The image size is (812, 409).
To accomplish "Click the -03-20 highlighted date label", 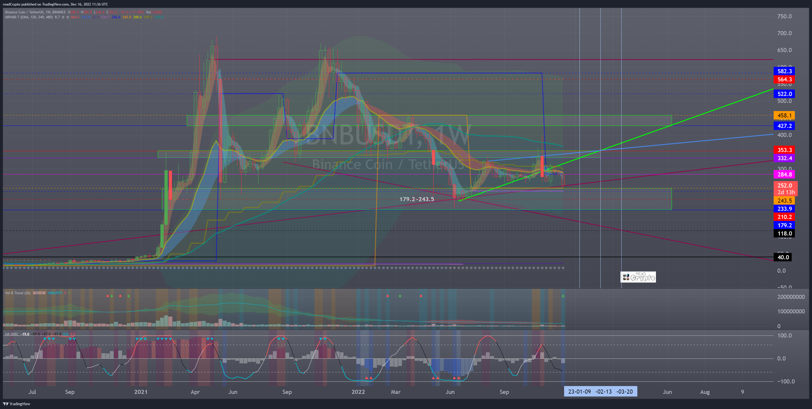I will point(625,392).
